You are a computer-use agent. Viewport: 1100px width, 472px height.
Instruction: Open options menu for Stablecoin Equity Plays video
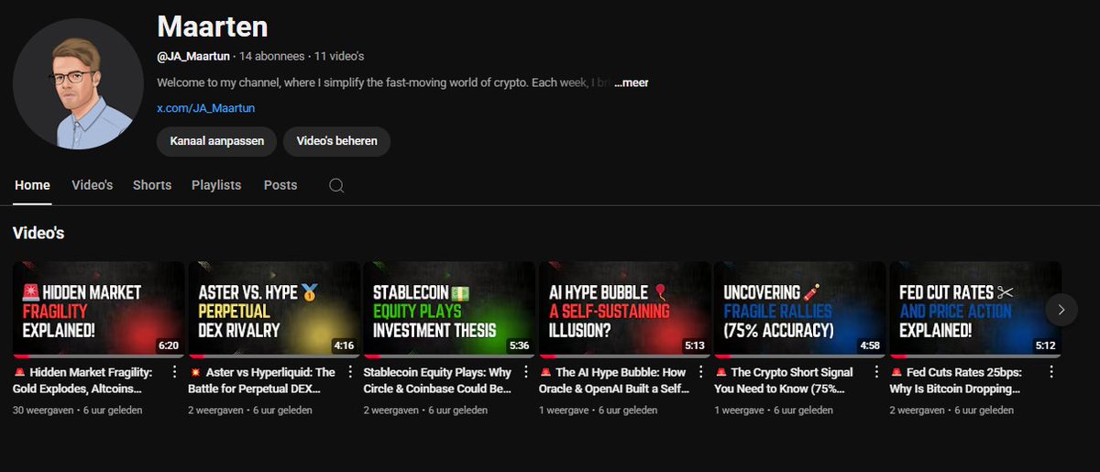(x=524, y=373)
